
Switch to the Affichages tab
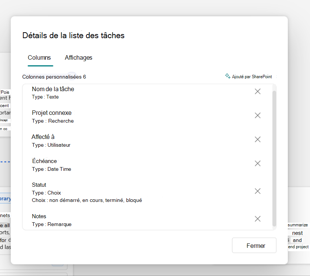pyautogui.click(x=79, y=58)
